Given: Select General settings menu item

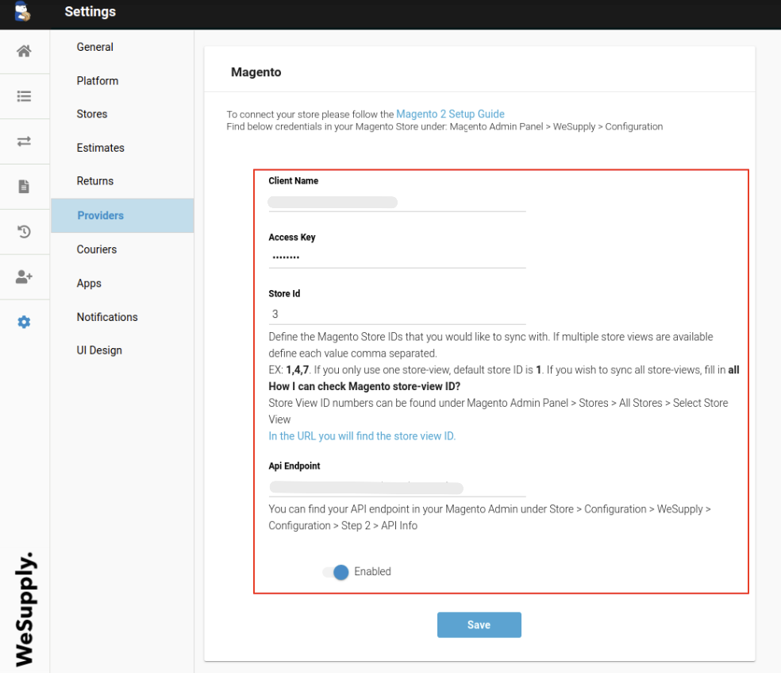Looking at the screenshot, I should tap(95, 47).
